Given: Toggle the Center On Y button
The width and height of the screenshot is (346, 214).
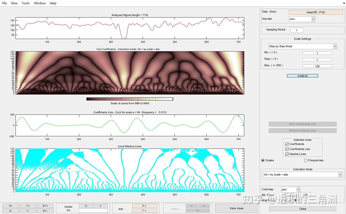Looking at the screenshot, I should coord(101,206).
